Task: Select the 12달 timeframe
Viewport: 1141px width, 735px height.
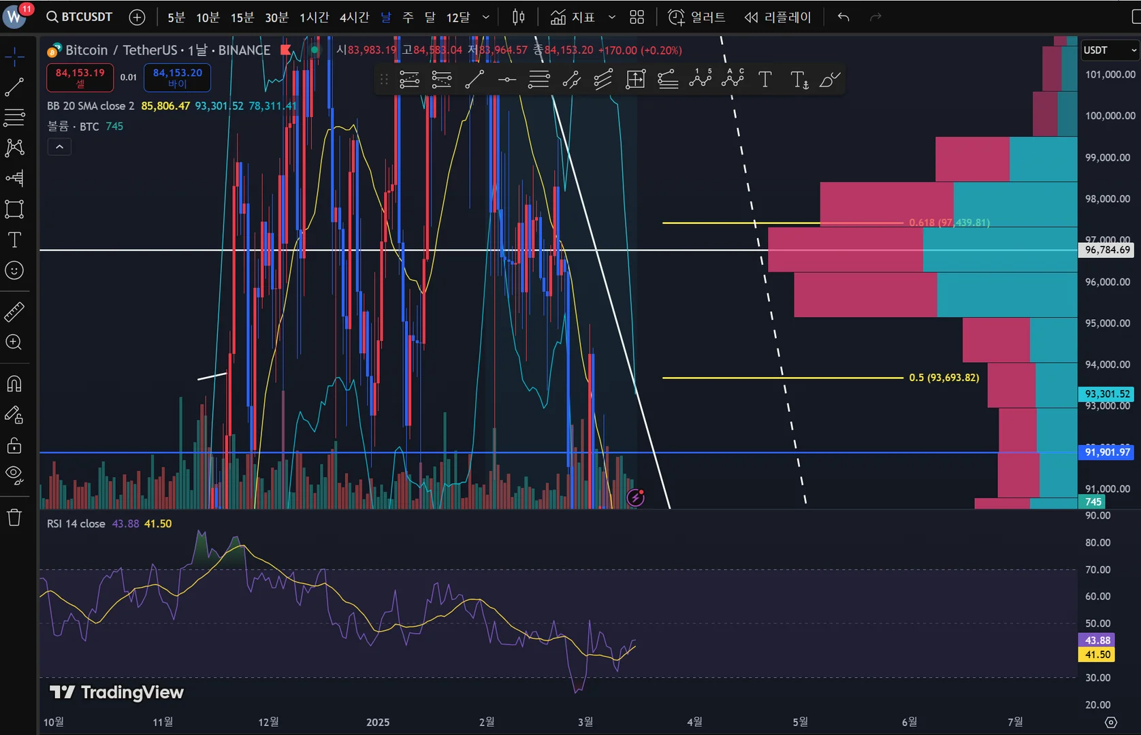Action: [458, 17]
